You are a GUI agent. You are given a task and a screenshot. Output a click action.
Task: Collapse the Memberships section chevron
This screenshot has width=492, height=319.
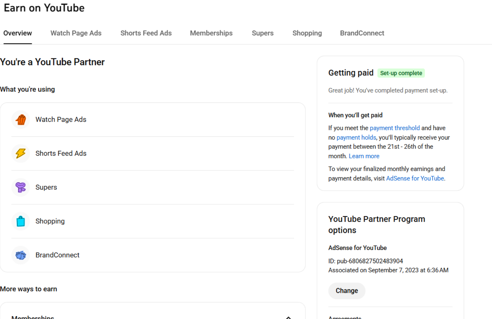[288, 317]
